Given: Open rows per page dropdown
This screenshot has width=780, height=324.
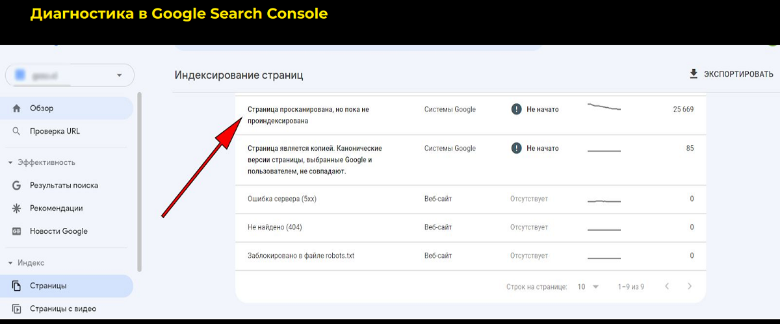Looking at the screenshot, I should click(588, 287).
